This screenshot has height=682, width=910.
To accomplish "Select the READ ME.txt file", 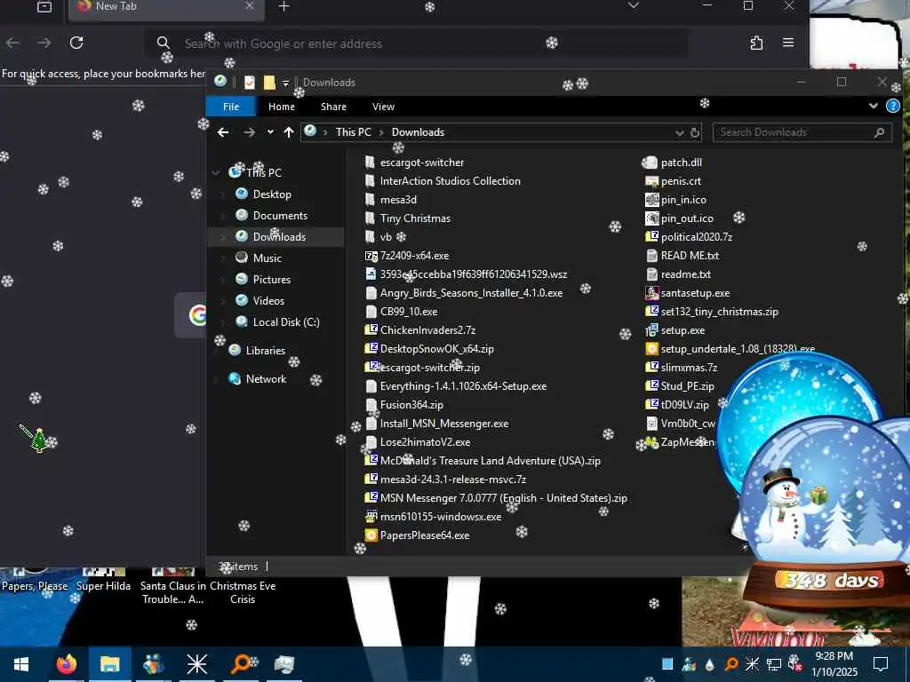I will (682, 255).
